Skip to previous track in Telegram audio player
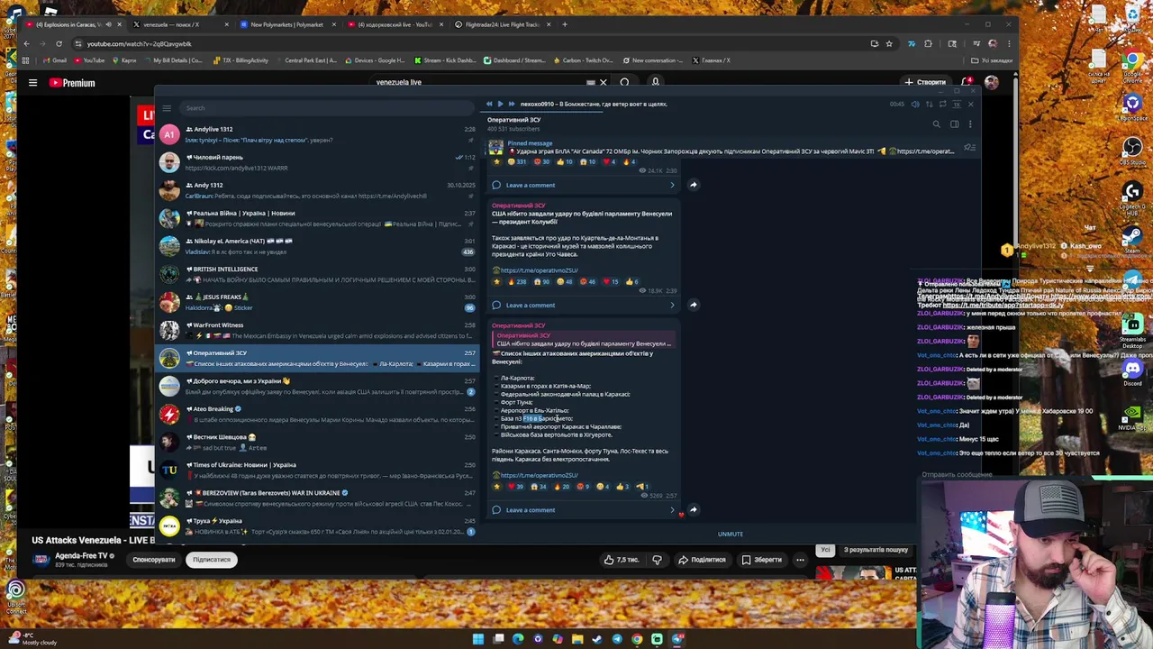1153x649 pixels. [489, 104]
